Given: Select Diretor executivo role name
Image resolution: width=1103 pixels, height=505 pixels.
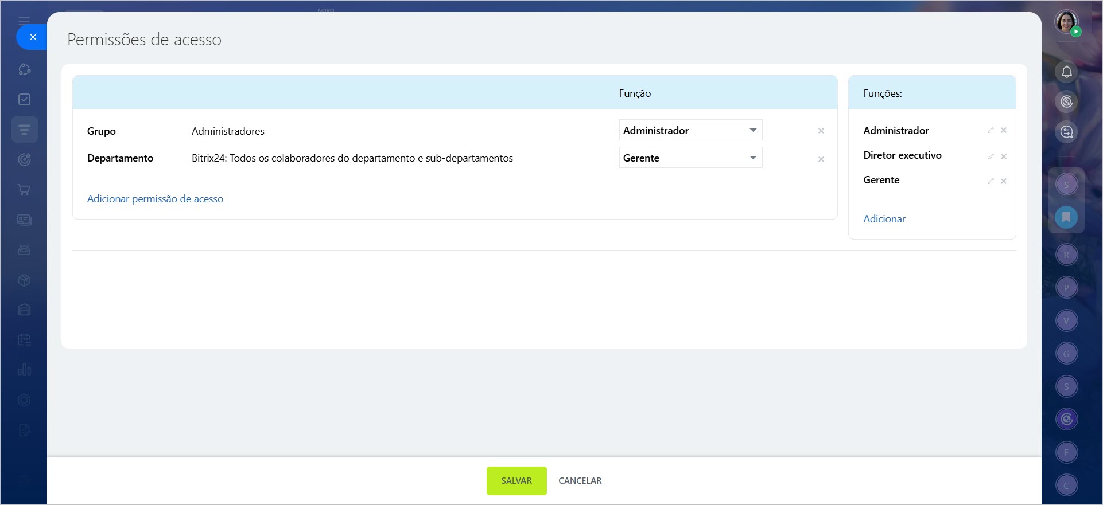Looking at the screenshot, I should pyautogui.click(x=902, y=155).
